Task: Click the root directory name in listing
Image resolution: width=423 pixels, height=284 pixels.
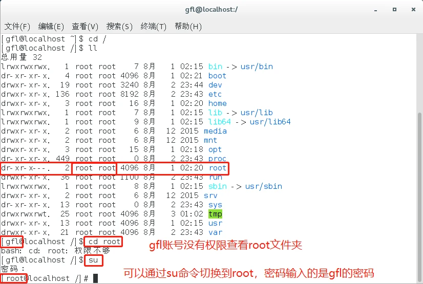Action: click(x=217, y=168)
